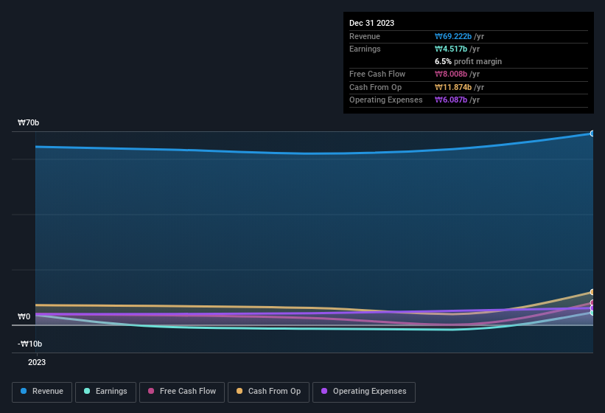
Task: Click the ₩0 y-axis label
Action: point(24,317)
